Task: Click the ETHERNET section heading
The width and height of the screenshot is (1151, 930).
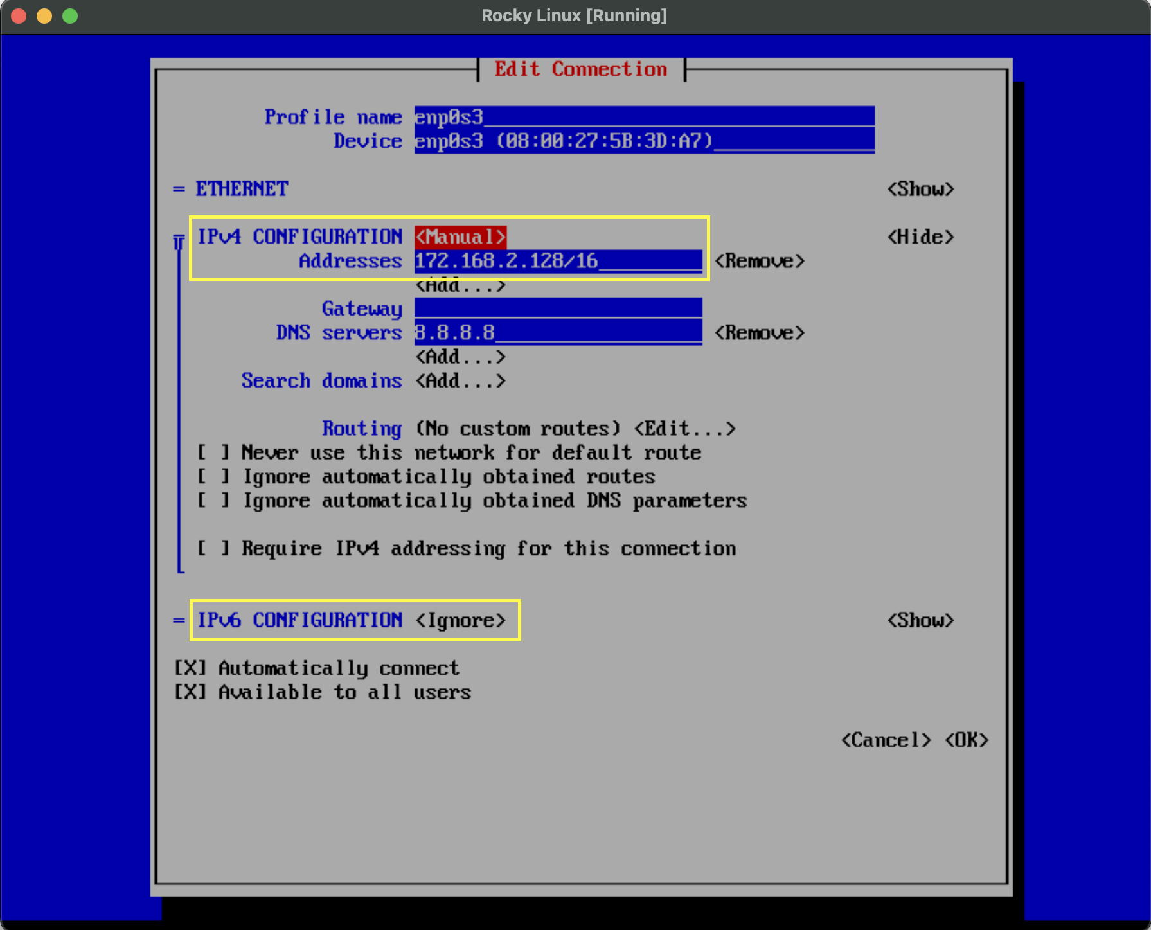Action: [x=242, y=189]
